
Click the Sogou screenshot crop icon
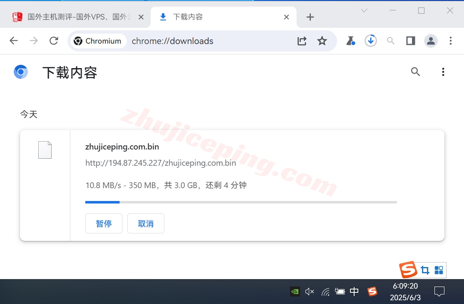(x=425, y=270)
